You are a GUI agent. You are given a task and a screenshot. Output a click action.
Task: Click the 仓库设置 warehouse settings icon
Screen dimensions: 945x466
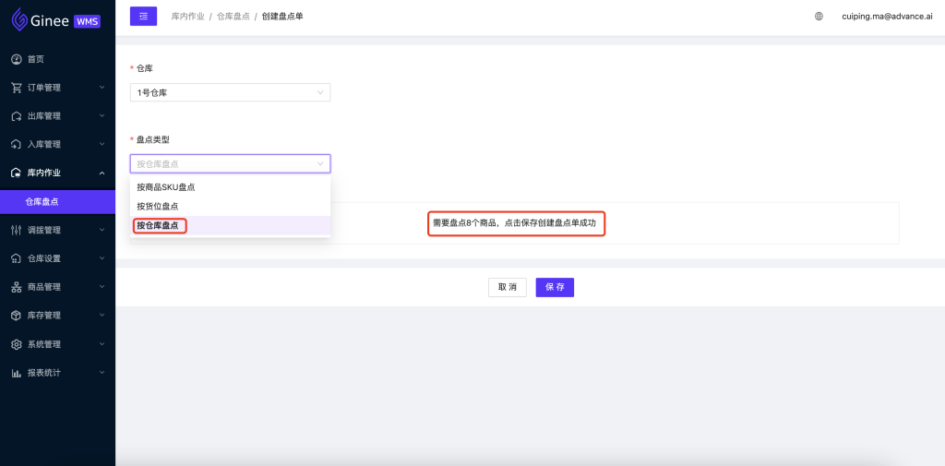point(17,258)
